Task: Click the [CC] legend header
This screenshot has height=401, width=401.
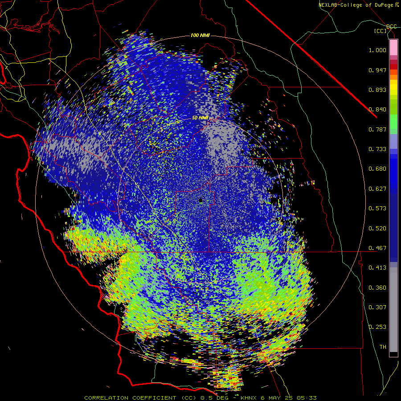Action: pyautogui.click(x=381, y=31)
